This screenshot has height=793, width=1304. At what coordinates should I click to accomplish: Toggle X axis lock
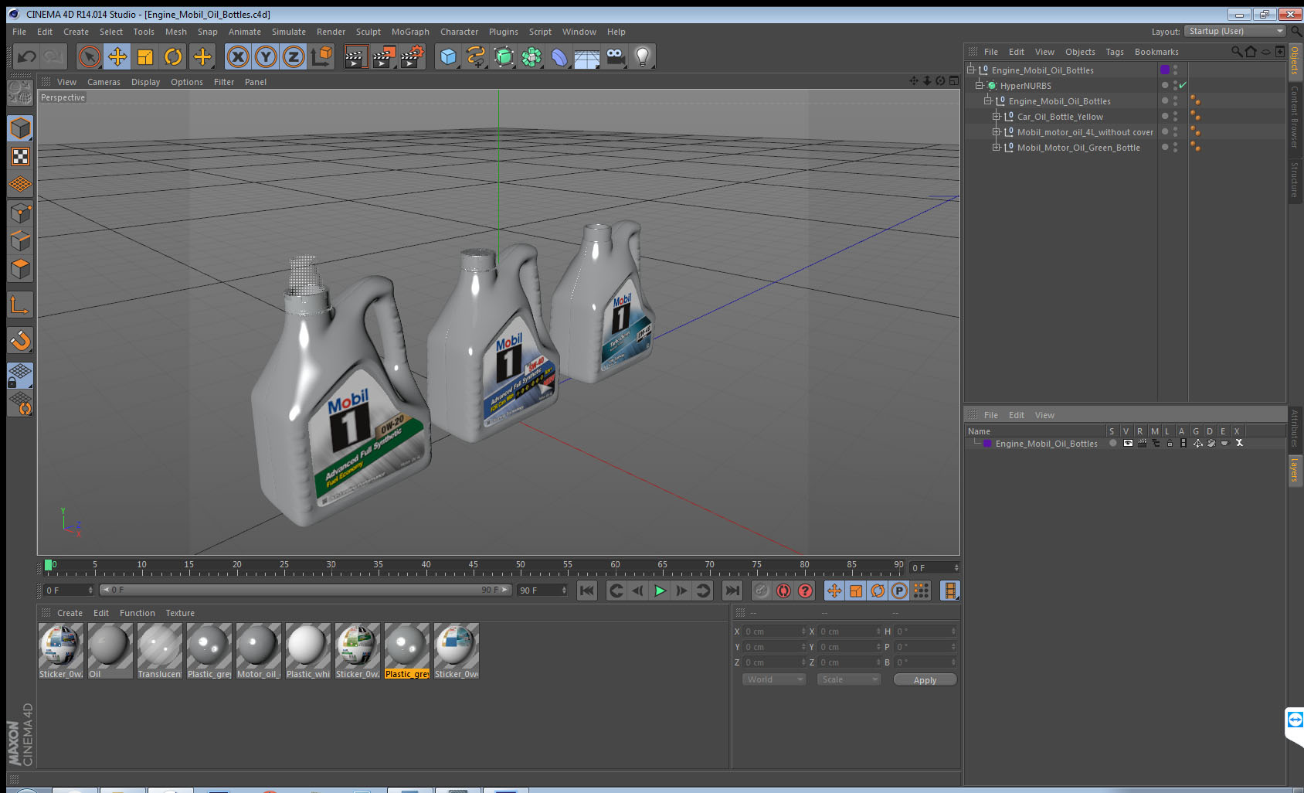(238, 56)
